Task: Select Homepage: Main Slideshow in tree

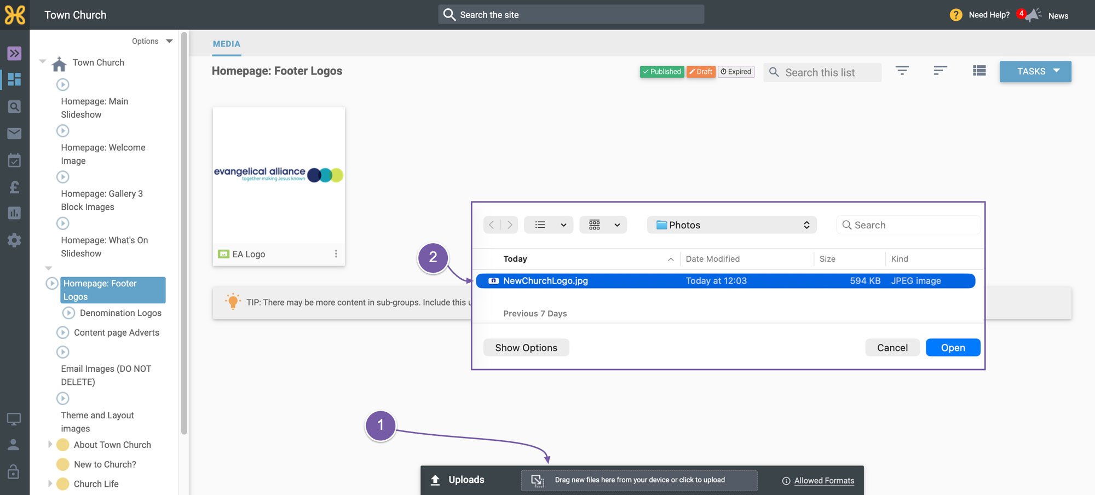Action: point(95,108)
